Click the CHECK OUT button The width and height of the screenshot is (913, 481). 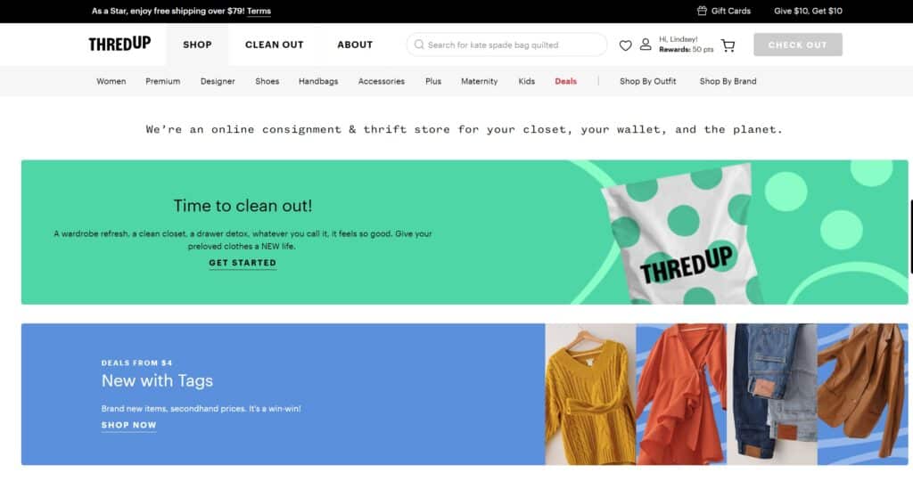[798, 45]
